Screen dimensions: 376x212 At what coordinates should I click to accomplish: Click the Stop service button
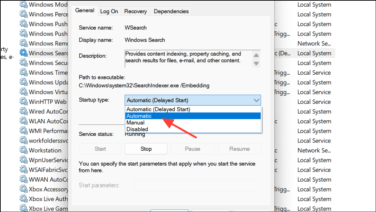point(146,149)
